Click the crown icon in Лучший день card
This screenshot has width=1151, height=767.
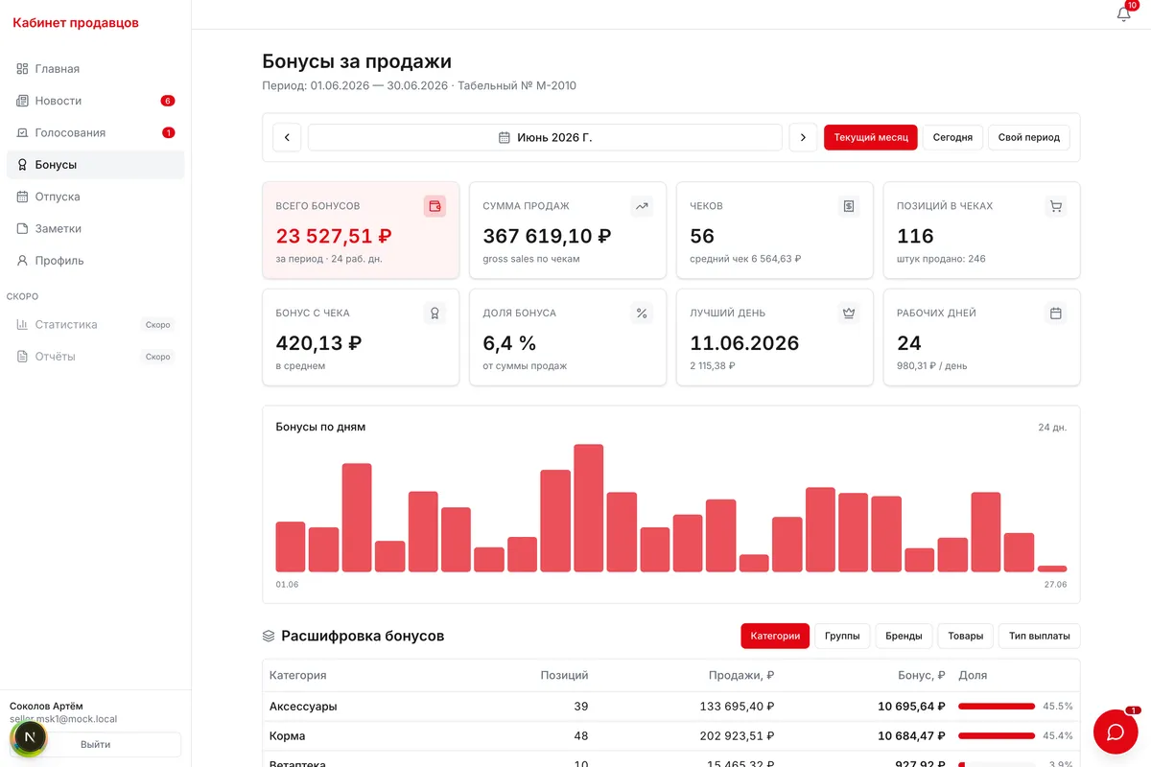849,313
